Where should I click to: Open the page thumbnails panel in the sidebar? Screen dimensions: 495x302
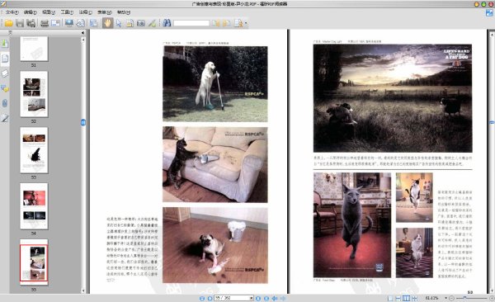click(4, 59)
